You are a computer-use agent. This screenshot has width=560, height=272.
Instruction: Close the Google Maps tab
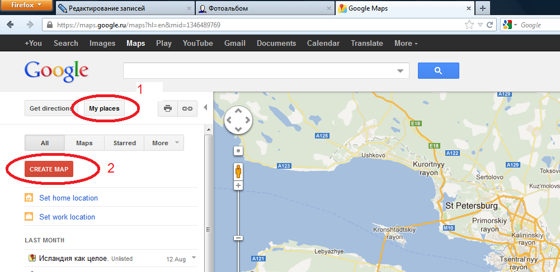[469, 8]
